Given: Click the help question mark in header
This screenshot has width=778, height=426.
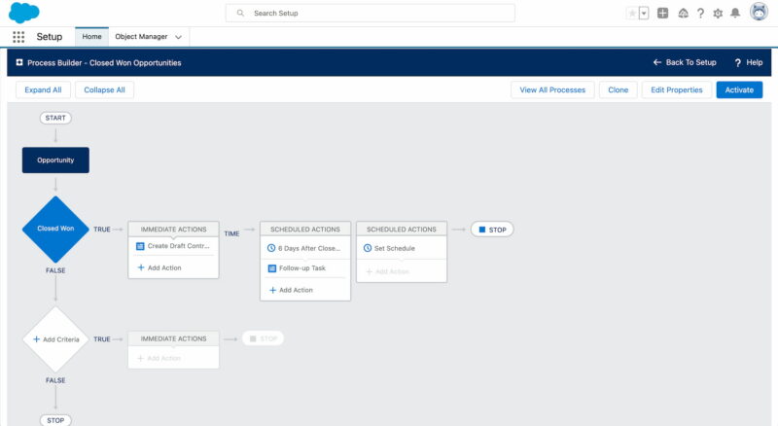Looking at the screenshot, I should pyautogui.click(x=700, y=14).
